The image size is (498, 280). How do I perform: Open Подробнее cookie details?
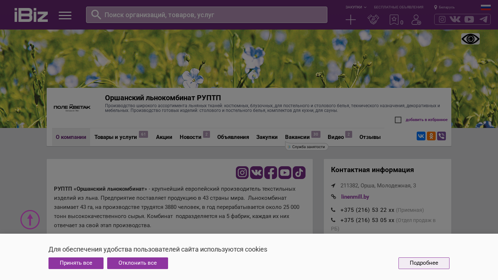(424, 263)
